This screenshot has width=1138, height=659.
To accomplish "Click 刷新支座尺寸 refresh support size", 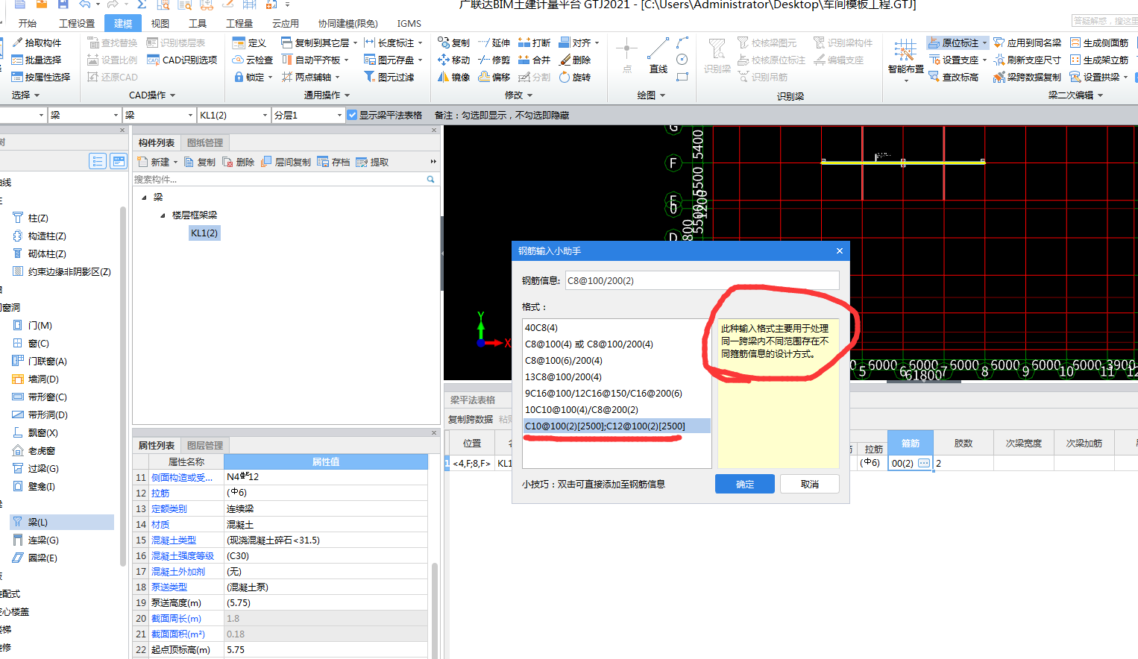I will click(1028, 60).
